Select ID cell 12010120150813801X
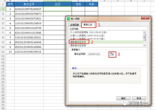The image size is (155, 110). click(x=29, y=52)
